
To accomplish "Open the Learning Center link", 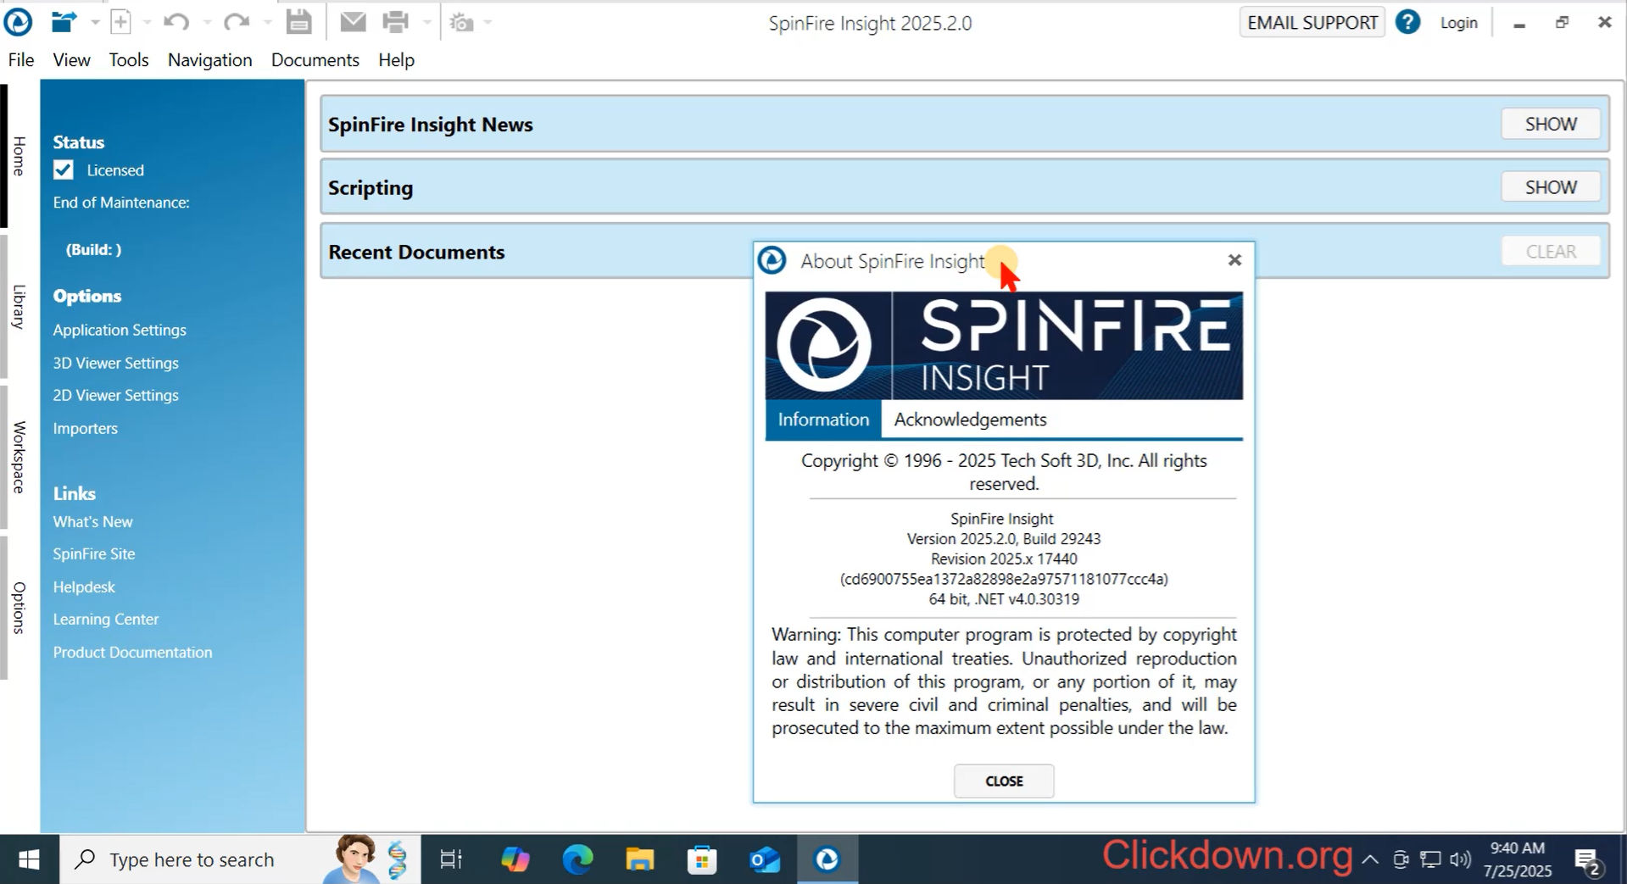I will tap(105, 619).
